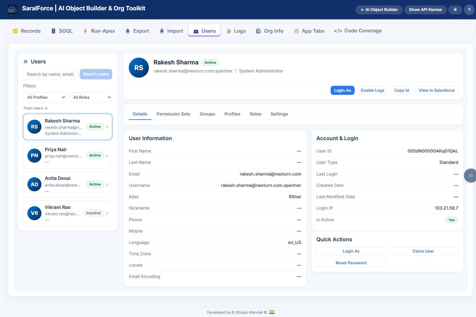
Task: Click the Clone User quick action
Action: [423, 251]
